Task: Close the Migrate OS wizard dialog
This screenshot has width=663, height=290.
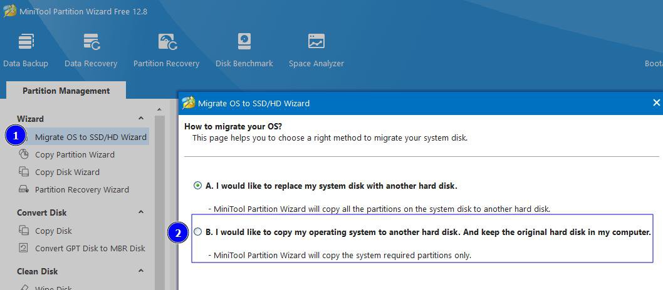Action: tap(656, 102)
